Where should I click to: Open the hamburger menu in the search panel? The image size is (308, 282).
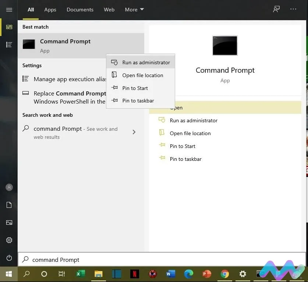9,10
